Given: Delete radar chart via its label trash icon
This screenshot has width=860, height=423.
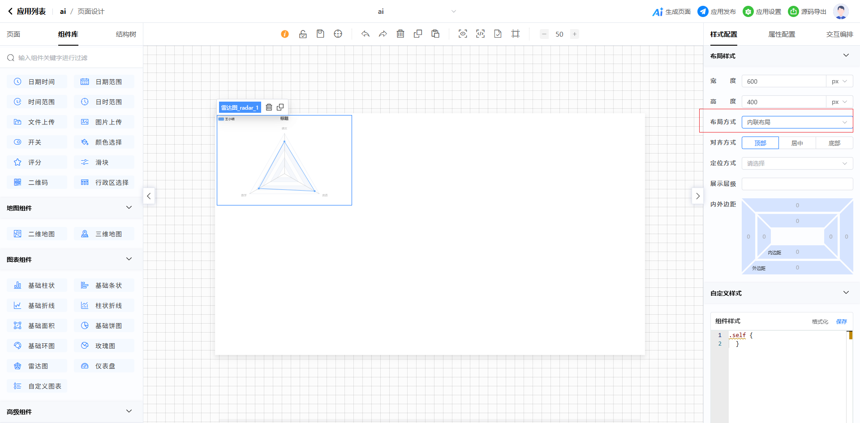Looking at the screenshot, I should (x=269, y=107).
